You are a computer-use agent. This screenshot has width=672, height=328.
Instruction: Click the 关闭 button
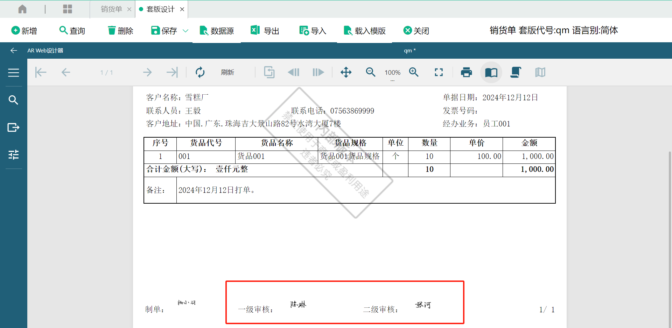[416, 31]
